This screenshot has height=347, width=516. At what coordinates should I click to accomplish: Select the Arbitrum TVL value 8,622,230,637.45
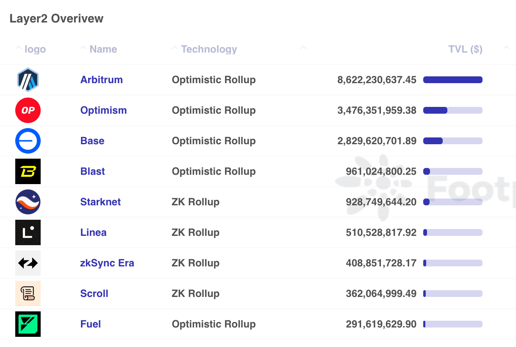[x=377, y=80]
